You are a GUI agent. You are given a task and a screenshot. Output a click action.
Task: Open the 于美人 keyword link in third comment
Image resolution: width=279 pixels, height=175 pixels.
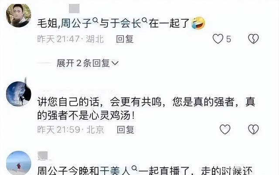(115, 171)
